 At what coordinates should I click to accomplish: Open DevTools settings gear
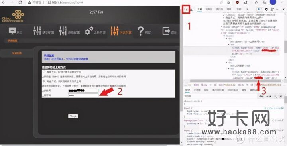[267, 9]
